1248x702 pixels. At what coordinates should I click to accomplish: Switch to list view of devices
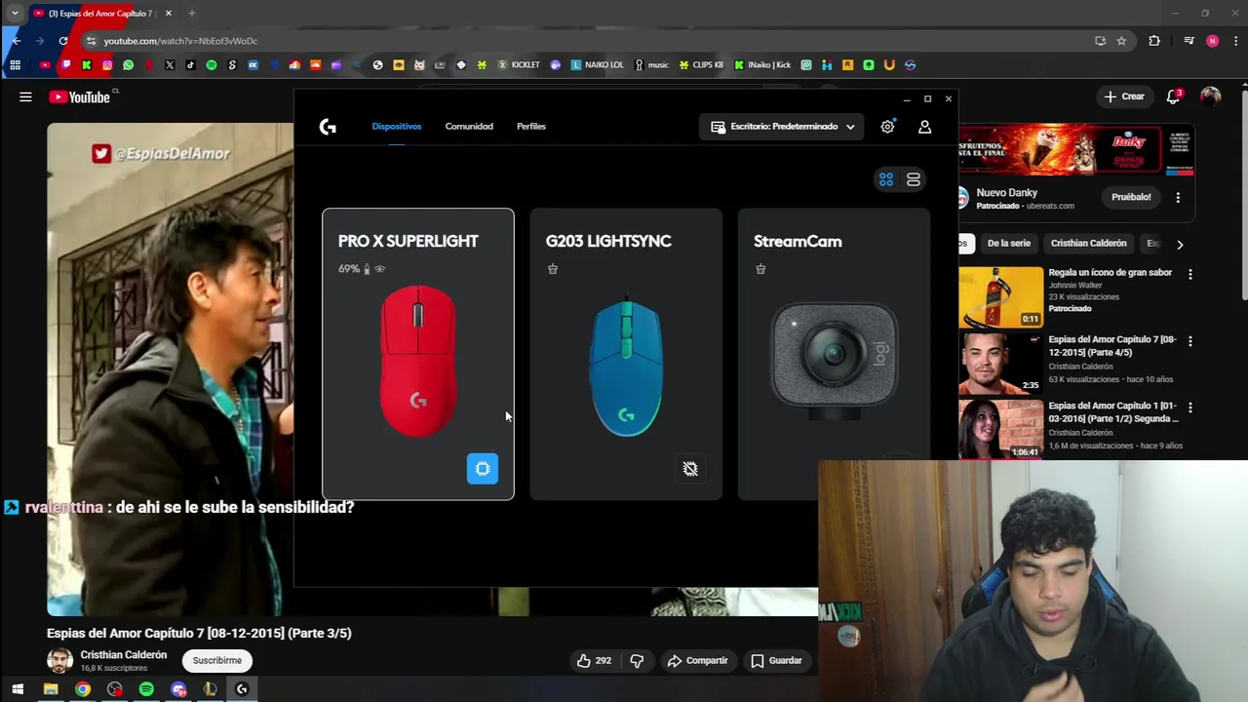(914, 179)
